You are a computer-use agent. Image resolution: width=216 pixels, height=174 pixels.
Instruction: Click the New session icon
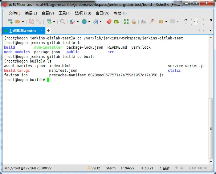click(x=10, y=22)
